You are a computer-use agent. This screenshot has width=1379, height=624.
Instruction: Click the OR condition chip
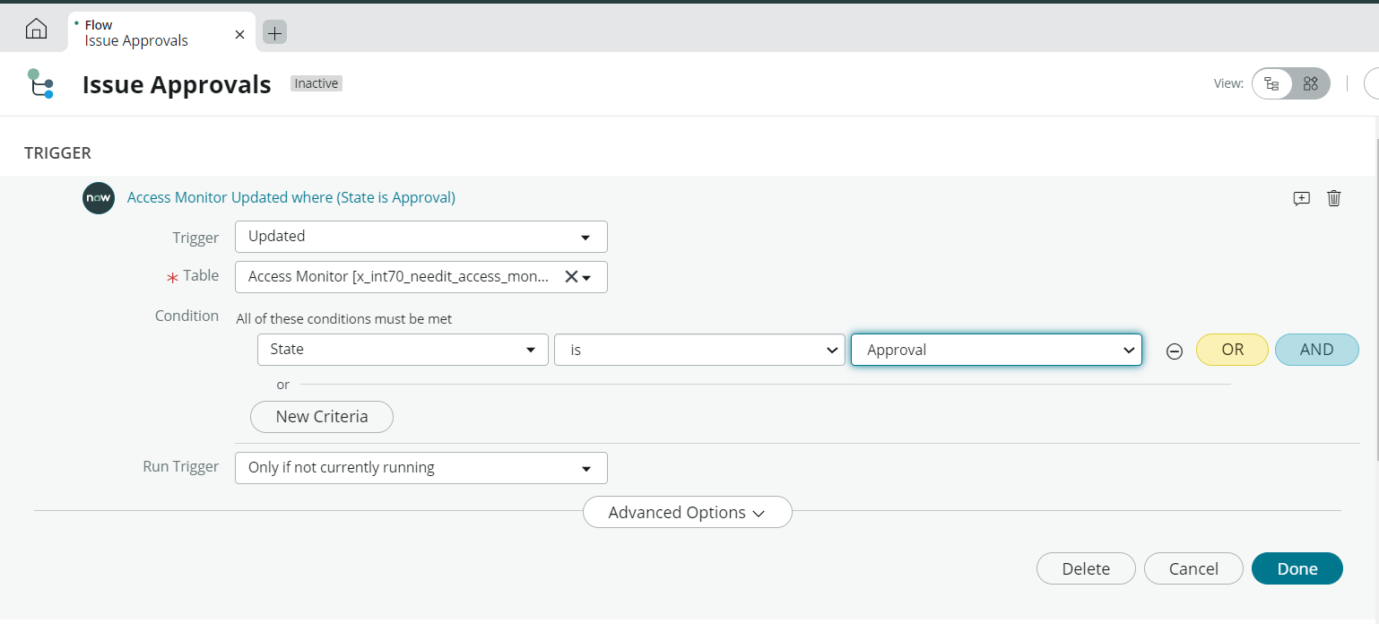[1231, 349]
